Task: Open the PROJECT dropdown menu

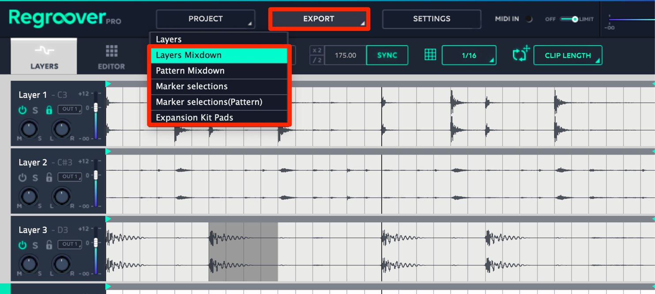Action: point(205,19)
